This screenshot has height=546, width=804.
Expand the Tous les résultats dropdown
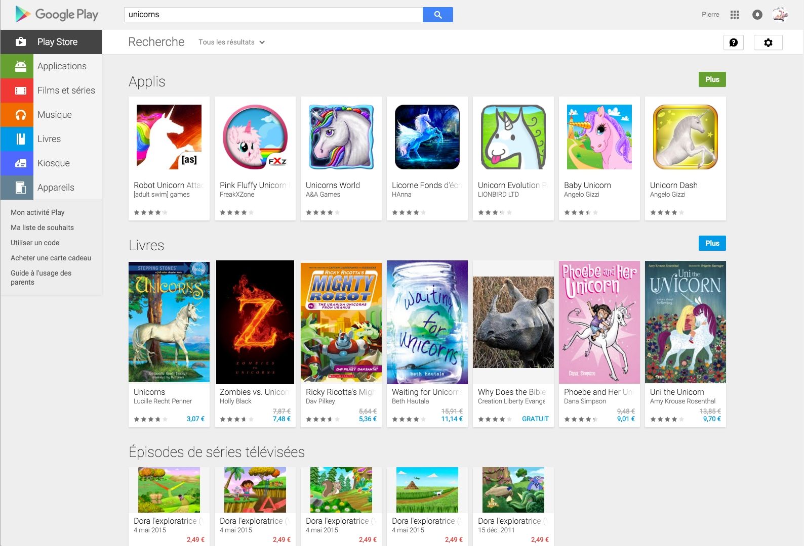231,42
